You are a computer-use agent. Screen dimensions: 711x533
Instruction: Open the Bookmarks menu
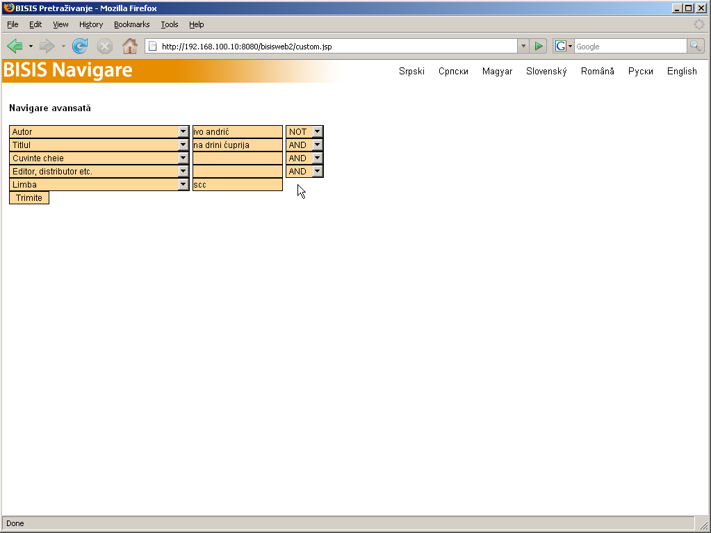131,24
